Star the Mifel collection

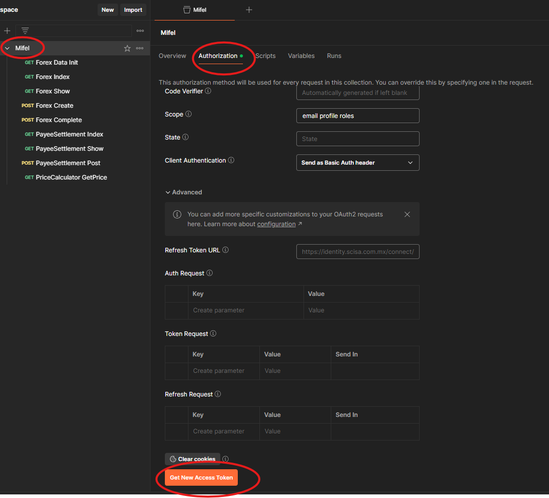(127, 48)
